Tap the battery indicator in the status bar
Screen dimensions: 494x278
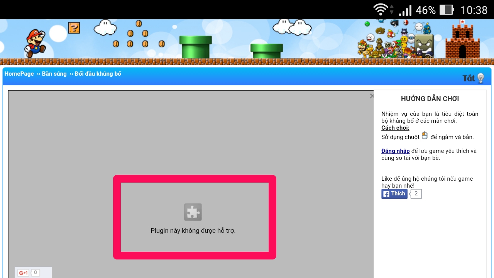(x=446, y=10)
